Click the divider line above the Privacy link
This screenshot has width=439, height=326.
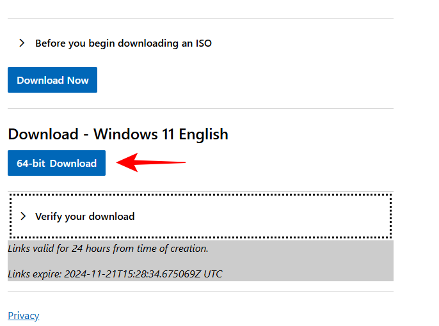[x=200, y=292]
